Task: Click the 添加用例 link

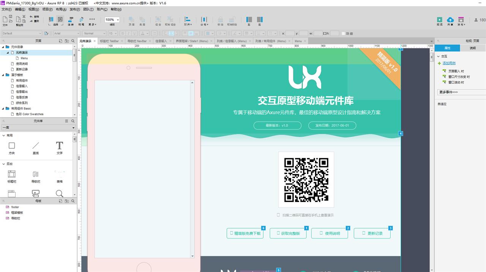Action: [x=449, y=63]
